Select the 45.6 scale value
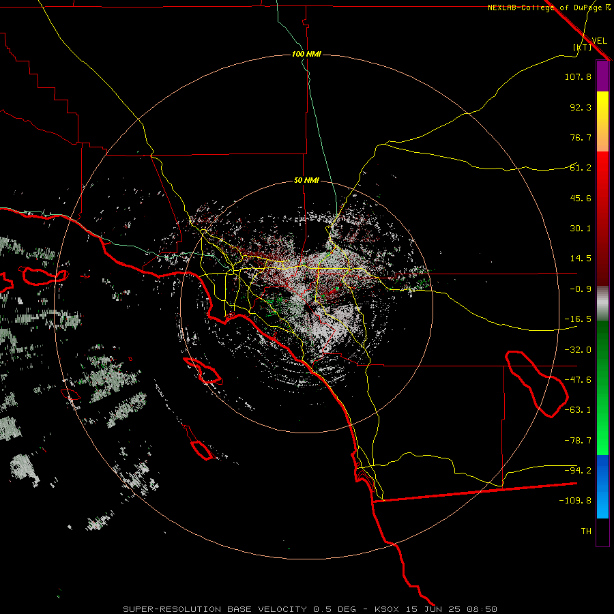Image resolution: width=614 pixels, height=614 pixels. [581, 198]
